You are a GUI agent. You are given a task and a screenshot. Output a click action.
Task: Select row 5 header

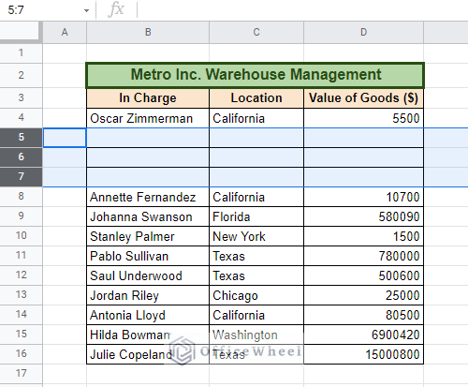[21, 138]
